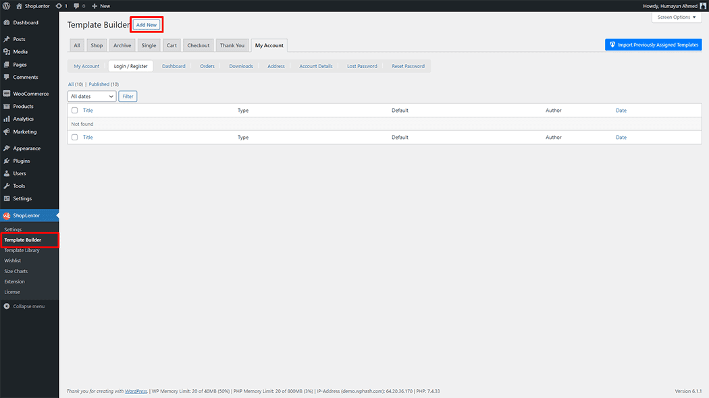The height and width of the screenshot is (398, 709).
Task: Click the Plugins icon in the sidebar
Action: coord(8,161)
